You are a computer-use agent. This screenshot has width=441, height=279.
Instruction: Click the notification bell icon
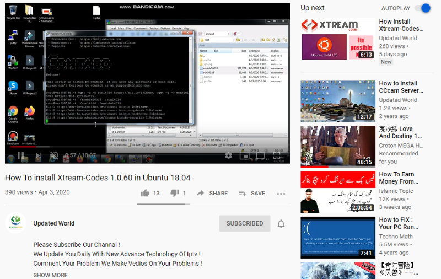[281, 224]
